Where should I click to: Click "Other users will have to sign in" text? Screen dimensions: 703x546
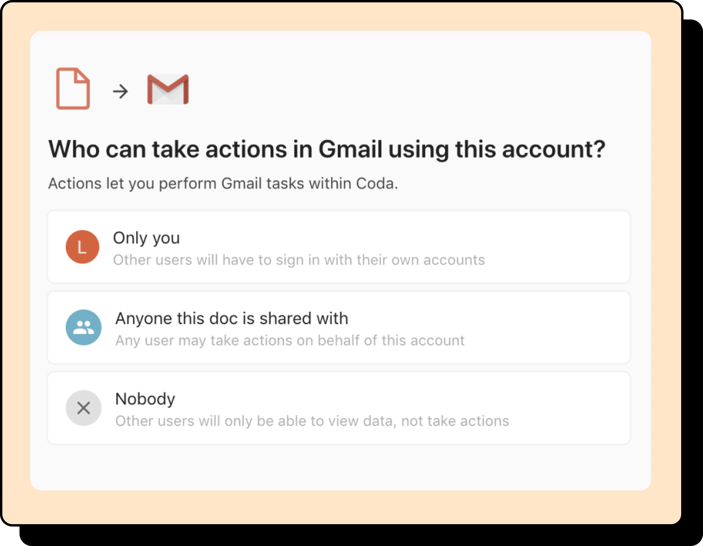click(299, 260)
